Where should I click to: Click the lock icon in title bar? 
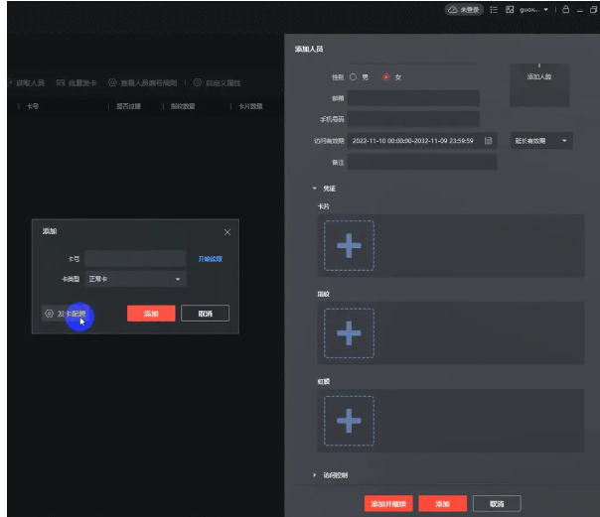tap(565, 9)
